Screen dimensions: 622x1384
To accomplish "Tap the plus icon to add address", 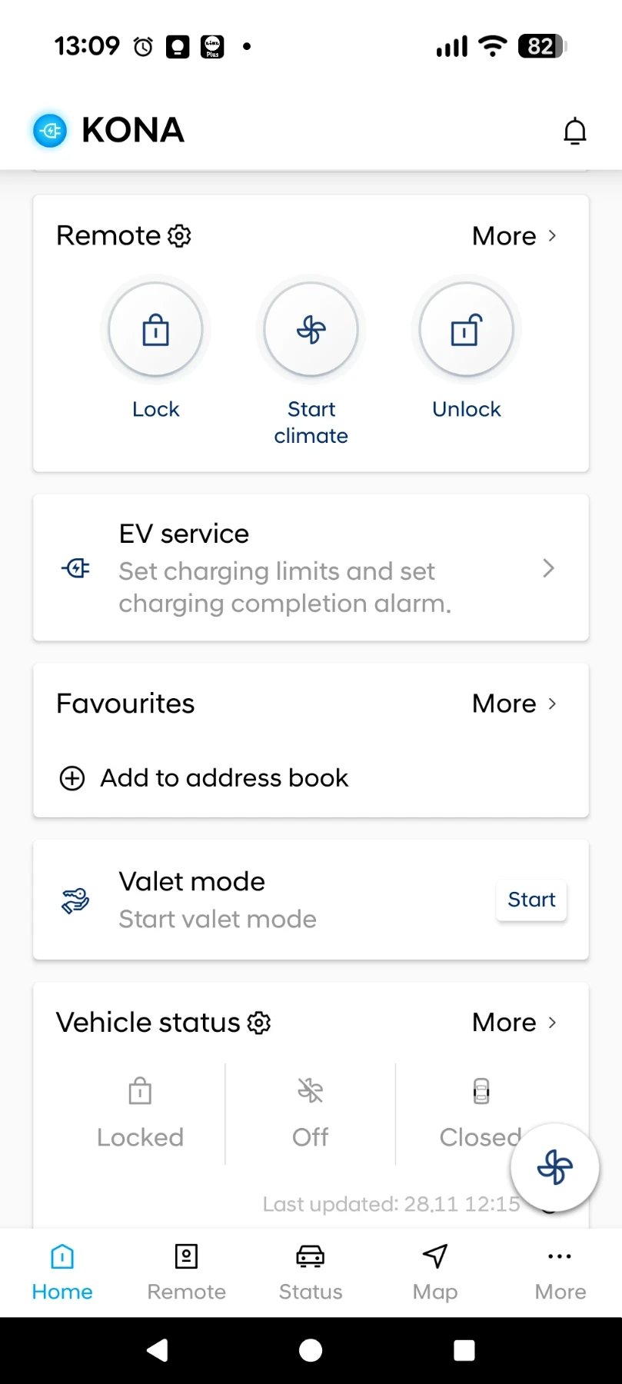I will pos(72,778).
